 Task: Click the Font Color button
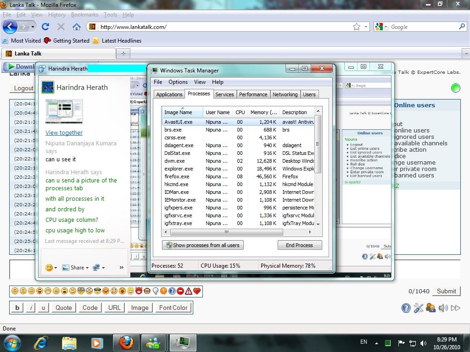[x=173, y=308]
